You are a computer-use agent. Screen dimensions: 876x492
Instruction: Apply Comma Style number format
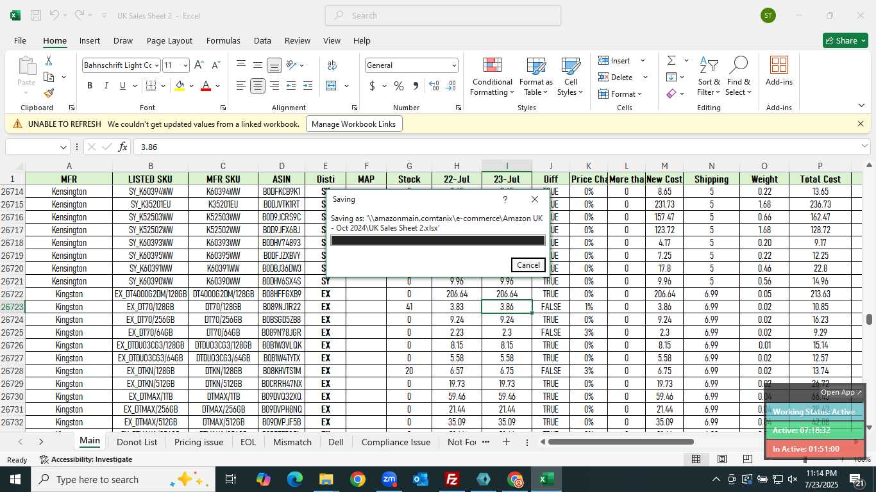pyautogui.click(x=416, y=86)
